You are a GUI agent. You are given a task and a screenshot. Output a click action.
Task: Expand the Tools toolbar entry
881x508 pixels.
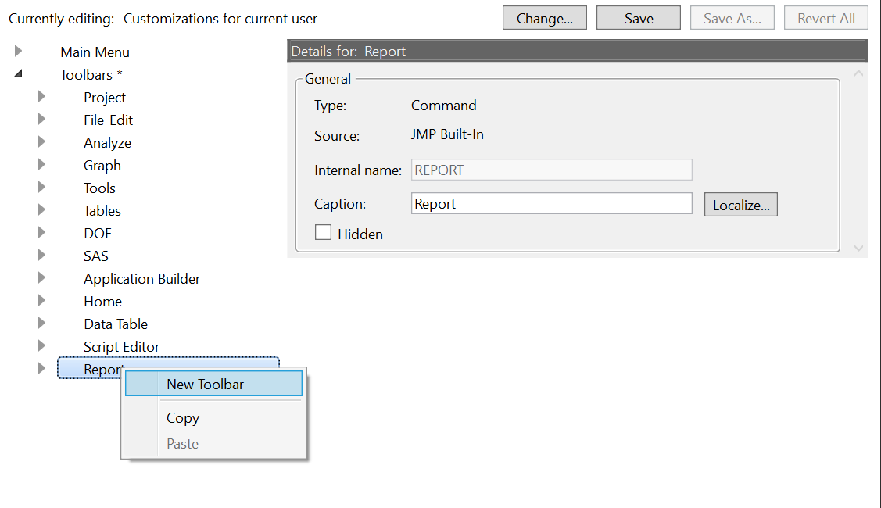click(x=42, y=188)
